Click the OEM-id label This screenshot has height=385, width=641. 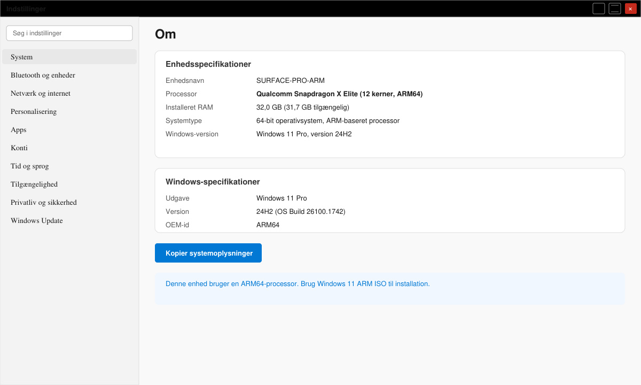(177, 225)
